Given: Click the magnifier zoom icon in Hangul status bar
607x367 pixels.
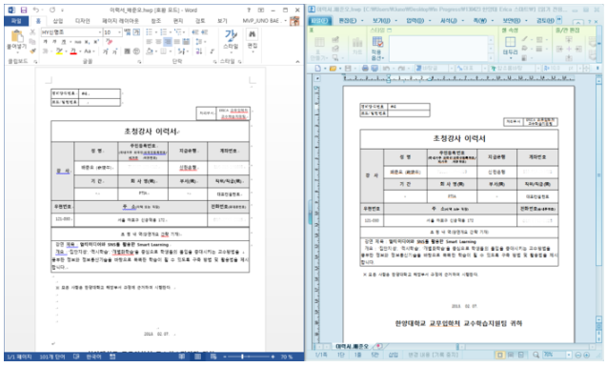Looking at the screenshot, I should (536, 355).
